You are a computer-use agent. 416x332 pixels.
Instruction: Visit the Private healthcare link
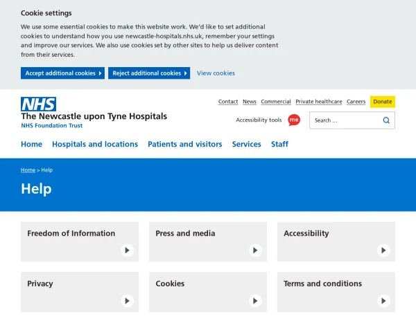coord(318,102)
